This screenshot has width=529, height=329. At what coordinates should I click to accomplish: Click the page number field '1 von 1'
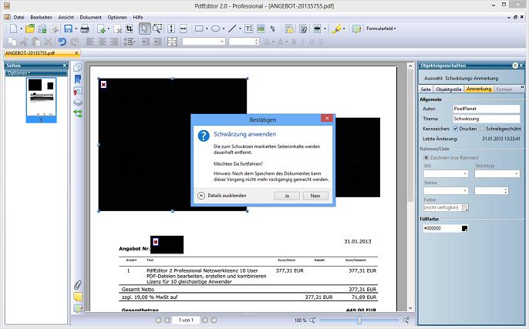[186, 321]
